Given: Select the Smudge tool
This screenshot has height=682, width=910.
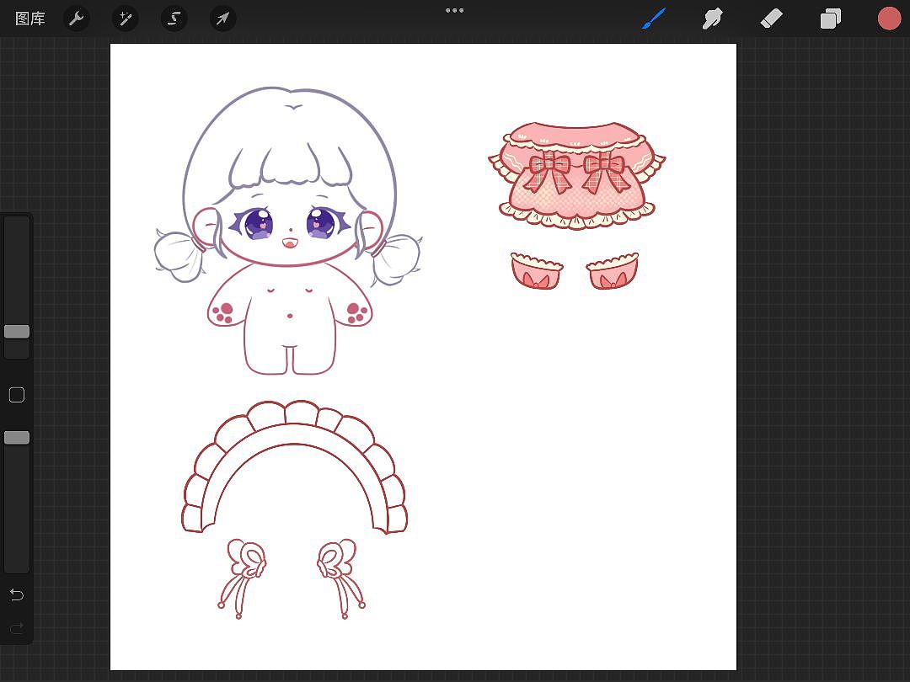Looking at the screenshot, I should (x=712, y=19).
